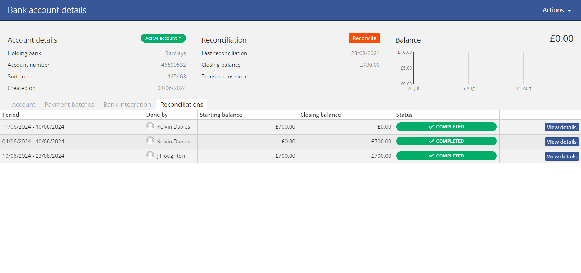
Task: Click the £700.00 closing balance in Reconciliation panel
Action: point(370,65)
